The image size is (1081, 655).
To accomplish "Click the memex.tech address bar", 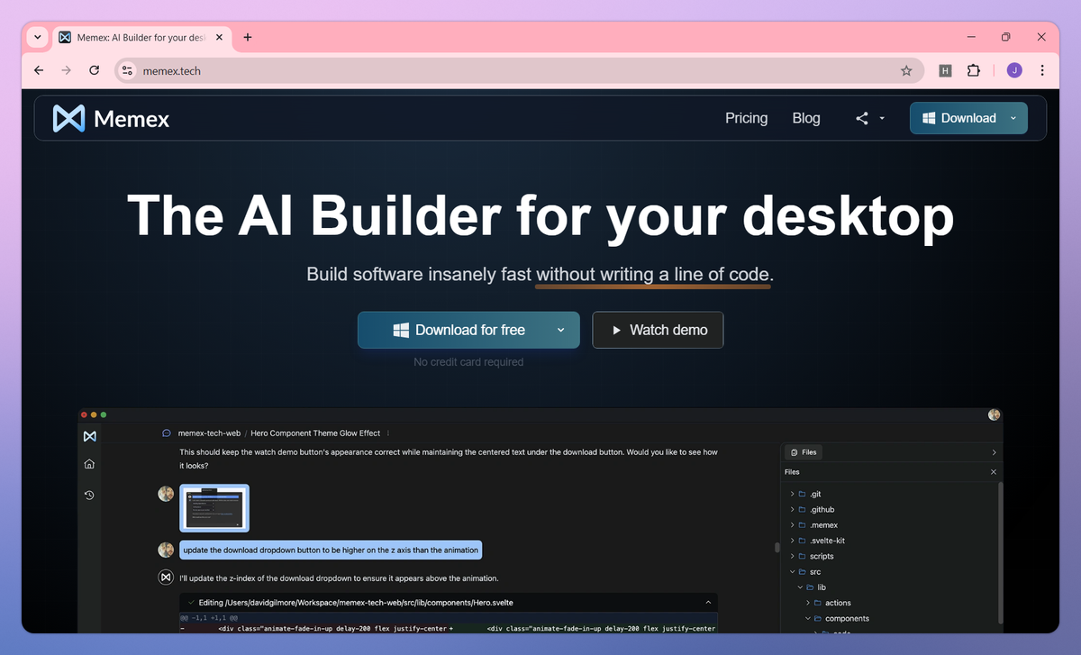I will tap(519, 70).
